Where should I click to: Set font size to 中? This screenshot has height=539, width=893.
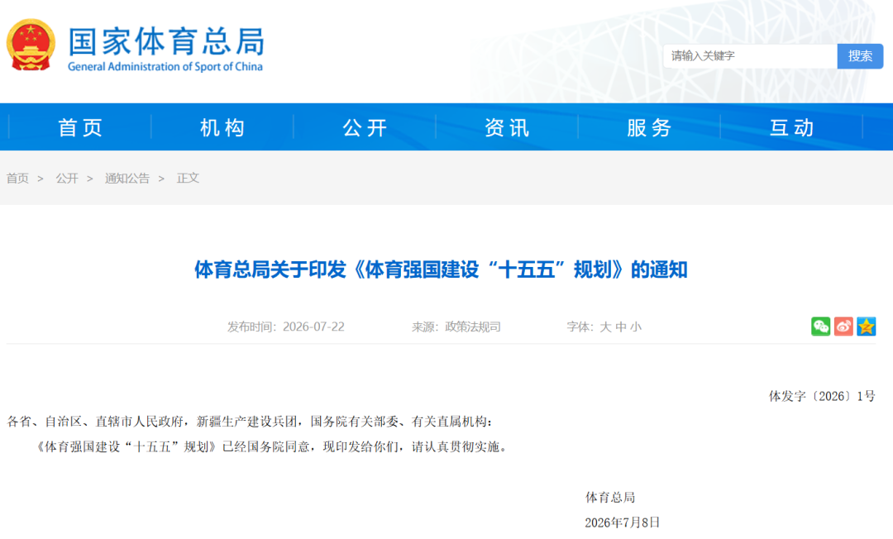click(621, 327)
